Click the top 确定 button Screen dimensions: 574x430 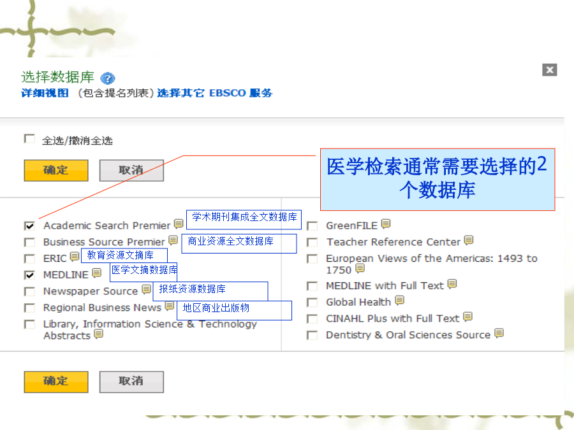tap(56, 170)
